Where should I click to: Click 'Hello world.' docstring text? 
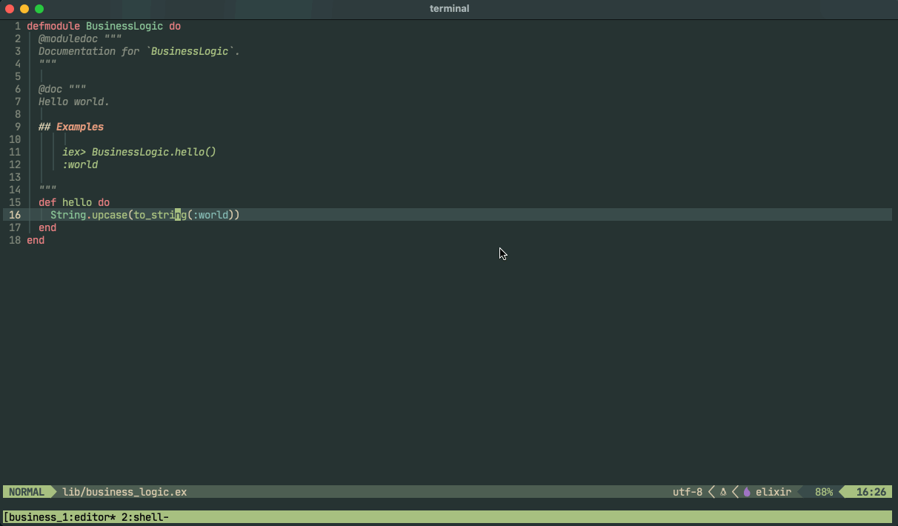point(74,101)
